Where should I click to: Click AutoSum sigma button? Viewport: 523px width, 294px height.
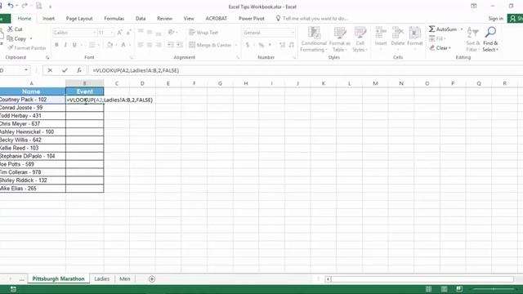[x=443, y=29]
